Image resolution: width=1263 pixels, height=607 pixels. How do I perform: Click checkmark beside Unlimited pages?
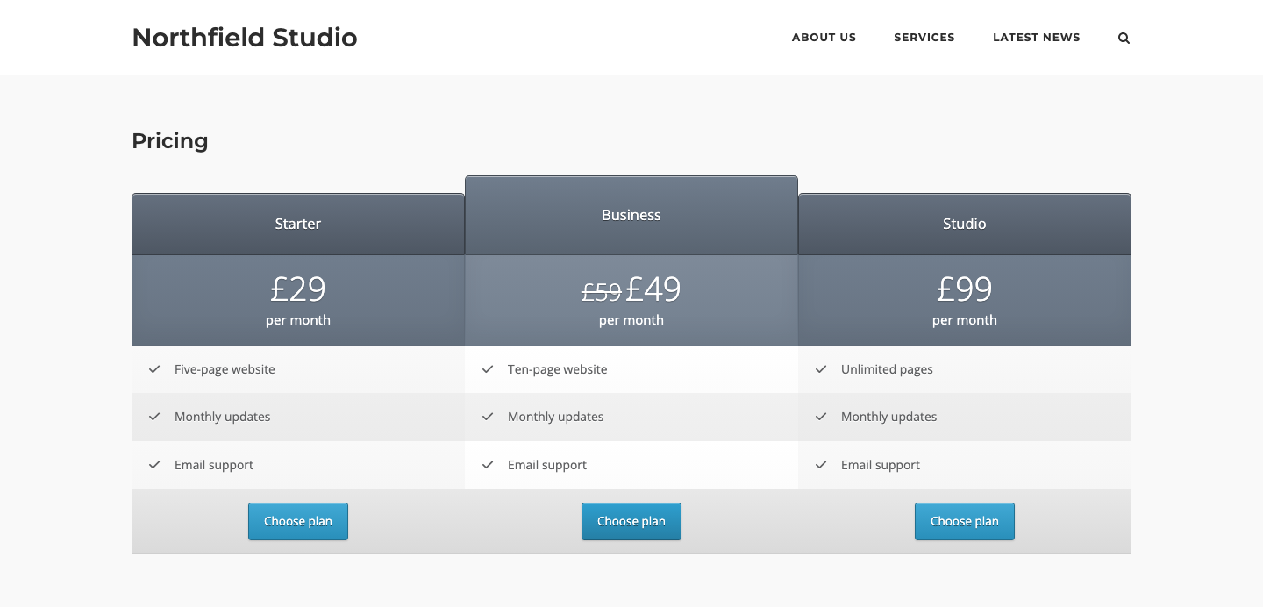click(821, 369)
